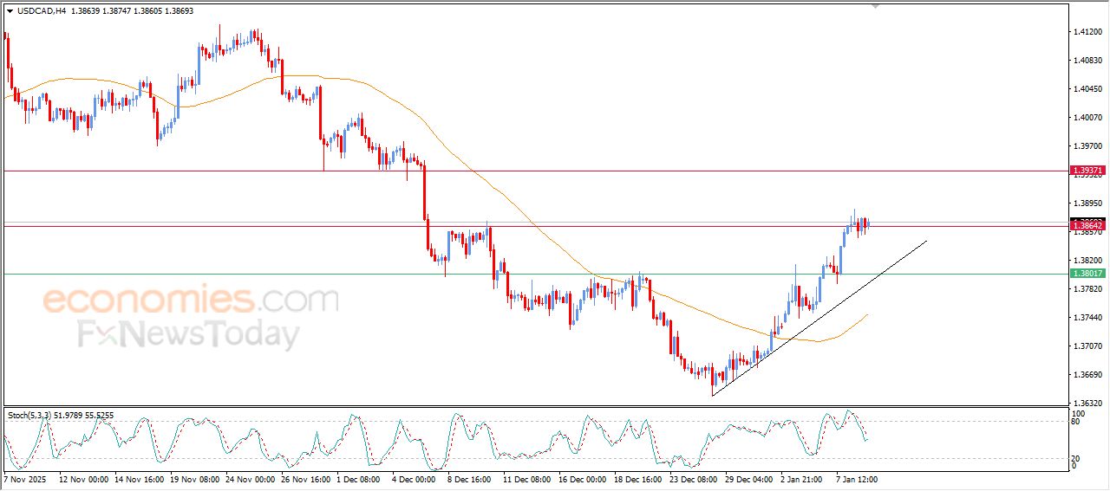1110x491 pixels.
Task: Click the 24 Nov 00:00 time label
Action: tap(249, 479)
